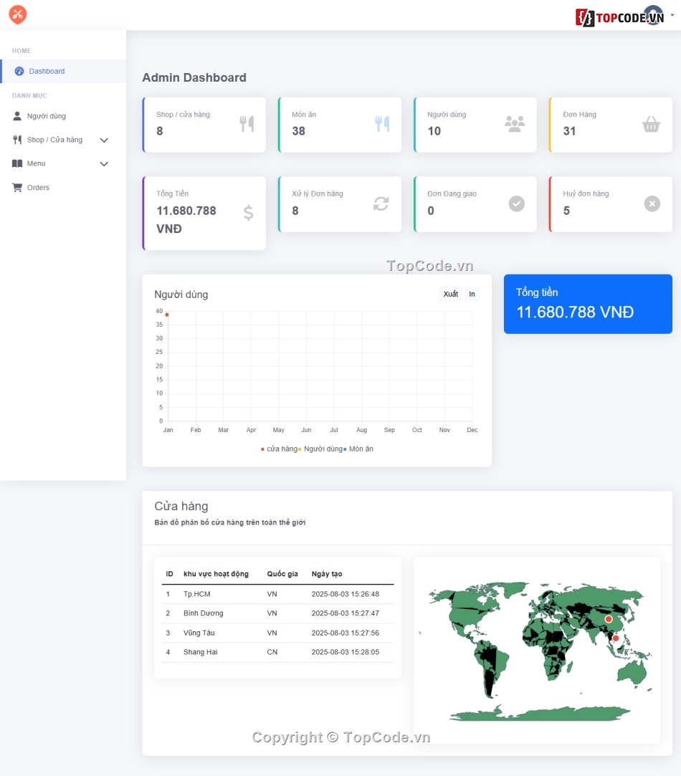Viewport: 681px width, 776px height.
Task: Open Shop / Cửa hàng sidebar menu
Action: coord(54,140)
